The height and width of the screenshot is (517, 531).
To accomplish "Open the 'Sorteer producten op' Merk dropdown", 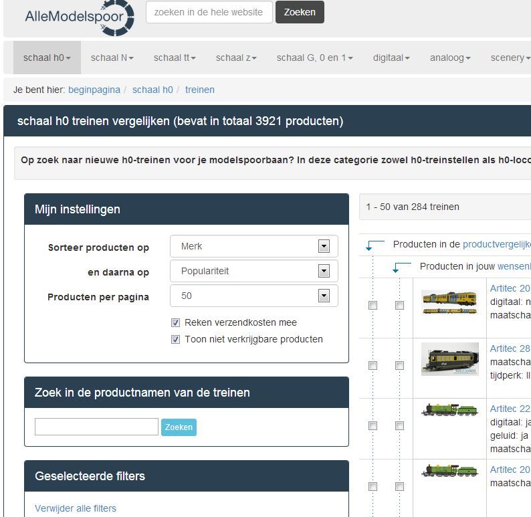I will (x=254, y=246).
